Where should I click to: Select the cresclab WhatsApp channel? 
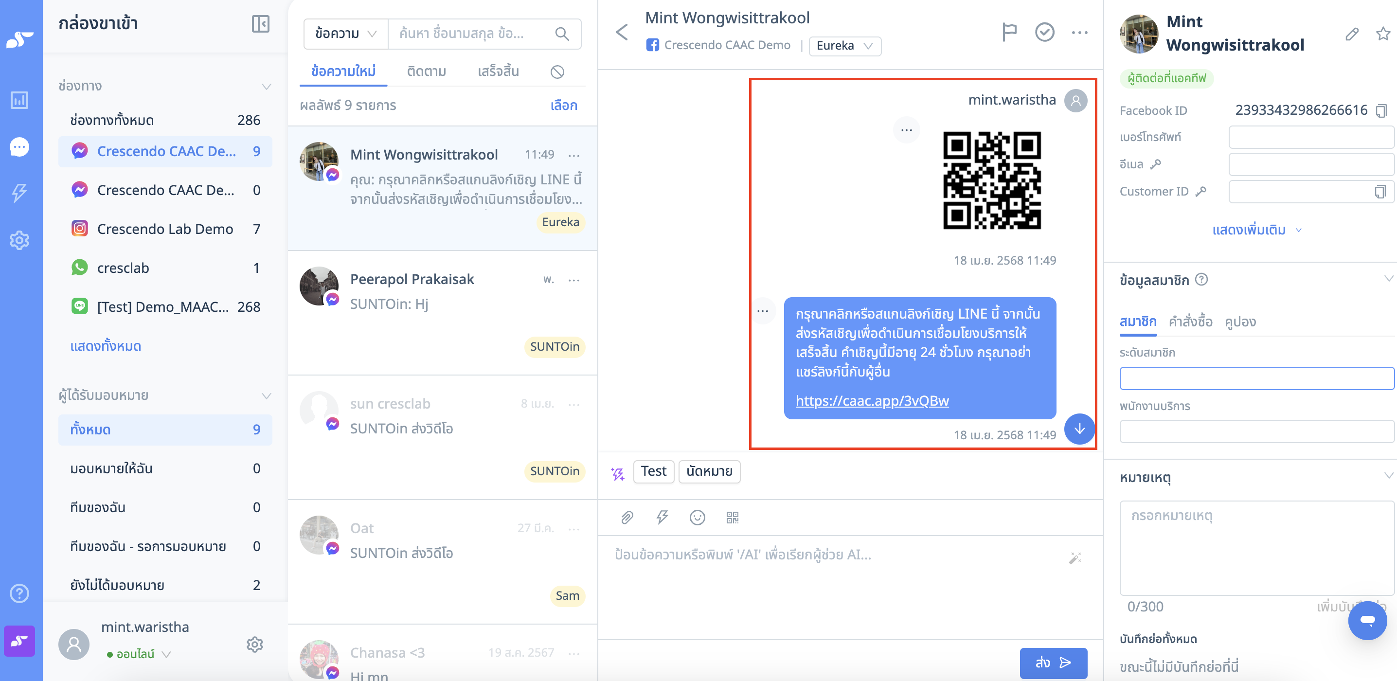coord(165,268)
